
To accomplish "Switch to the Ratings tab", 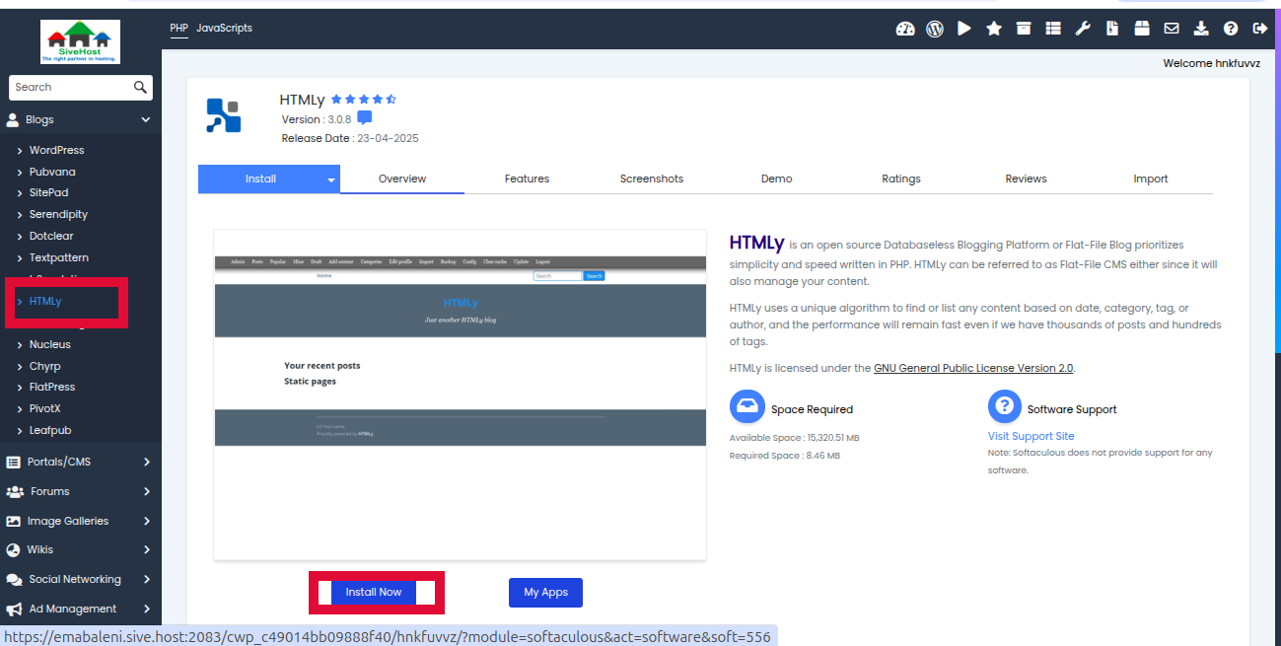I will tap(901, 179).
